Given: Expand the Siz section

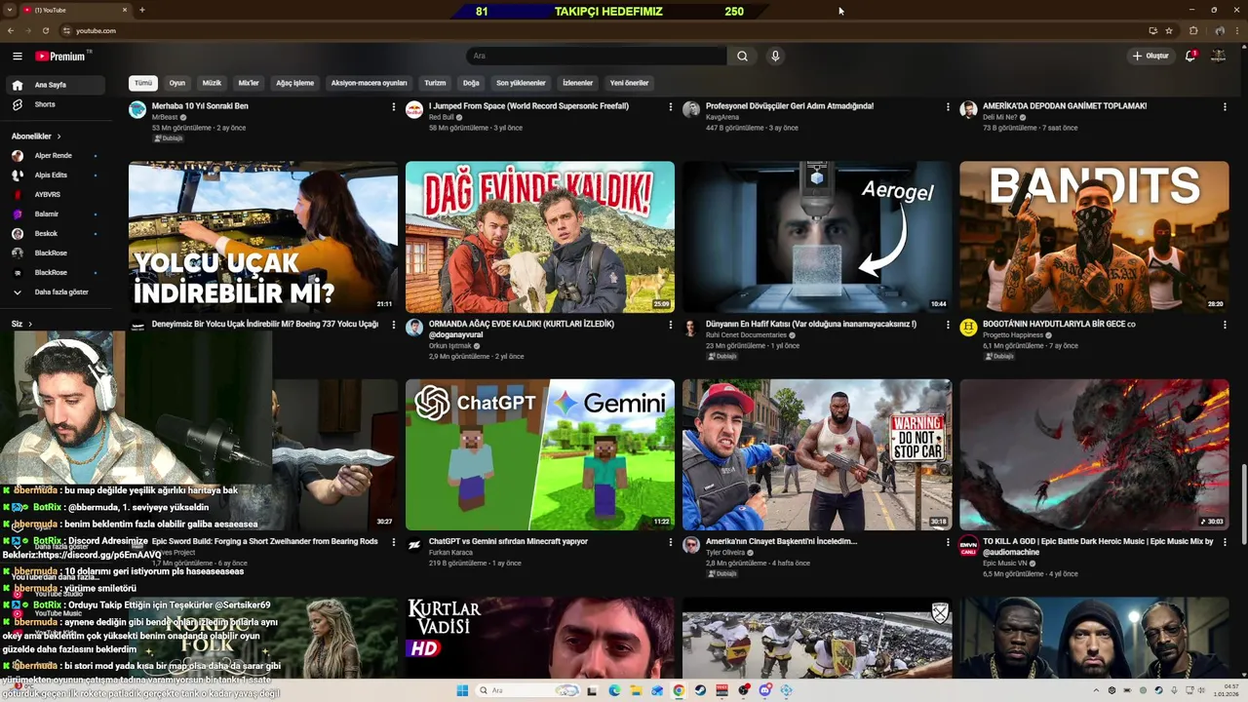Looking at the screenshot, I should [x=21, y=324].
